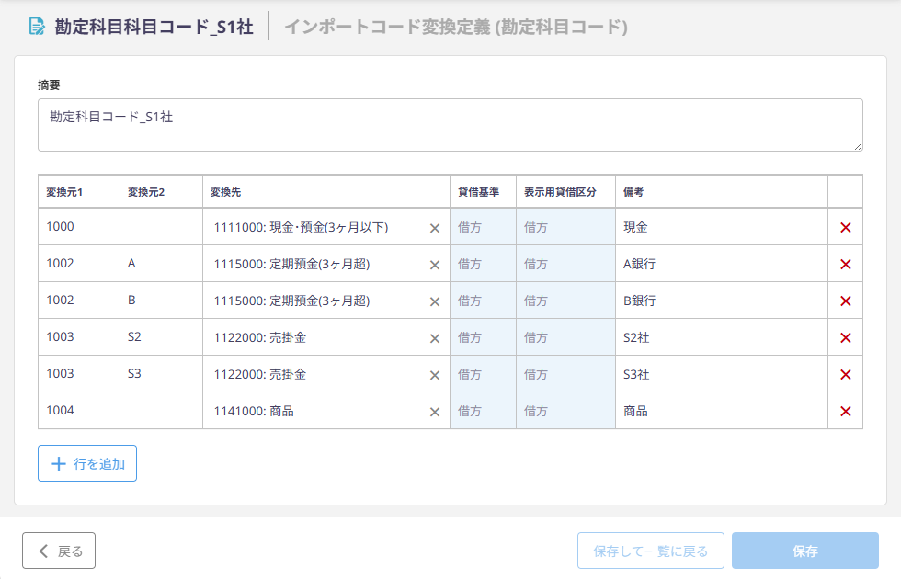Clear 変換先 selection in the B銀行 row

434,301
